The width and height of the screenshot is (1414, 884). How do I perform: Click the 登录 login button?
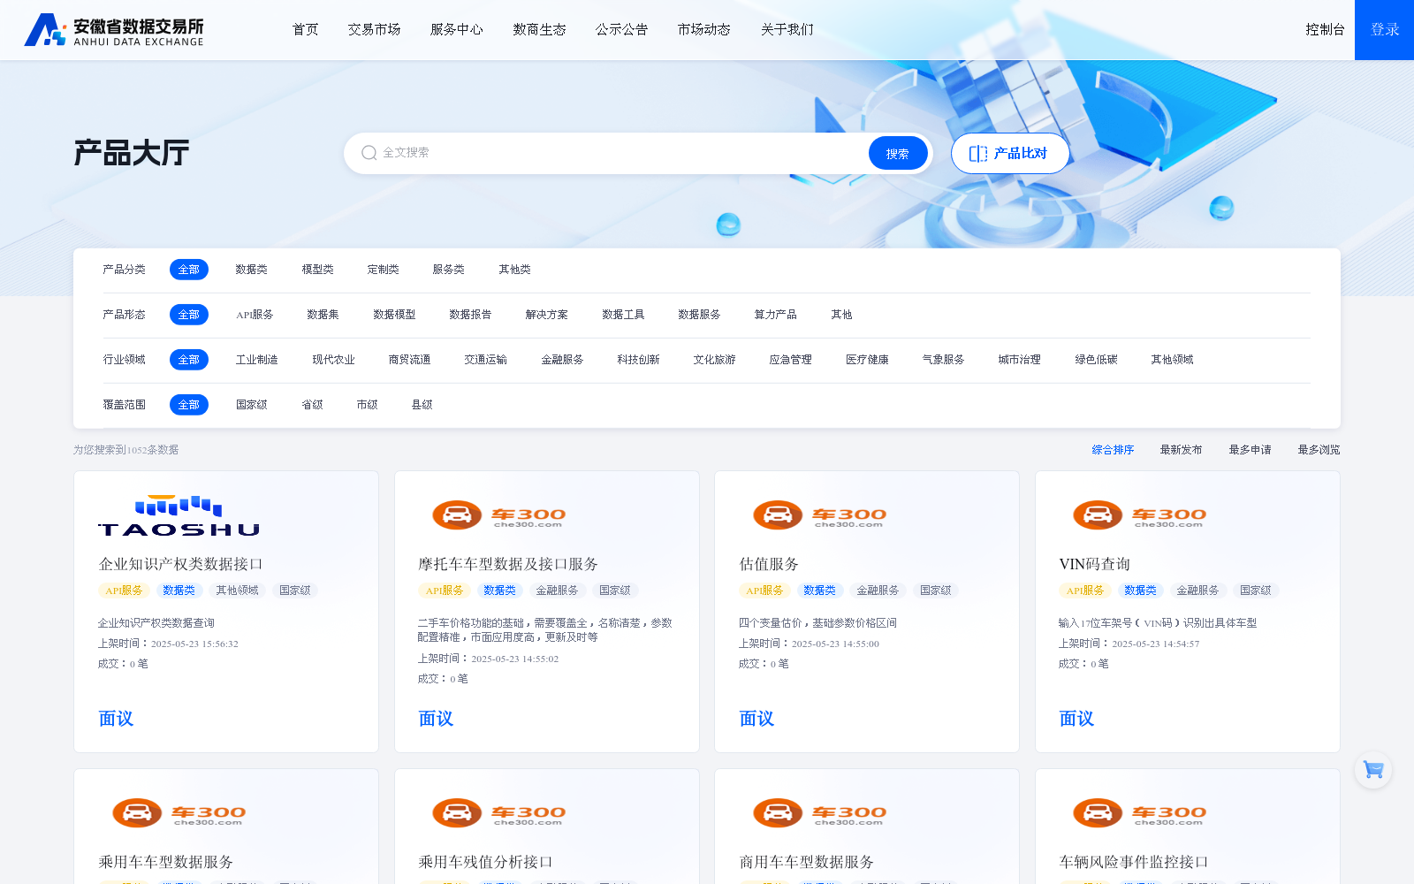1384,30
